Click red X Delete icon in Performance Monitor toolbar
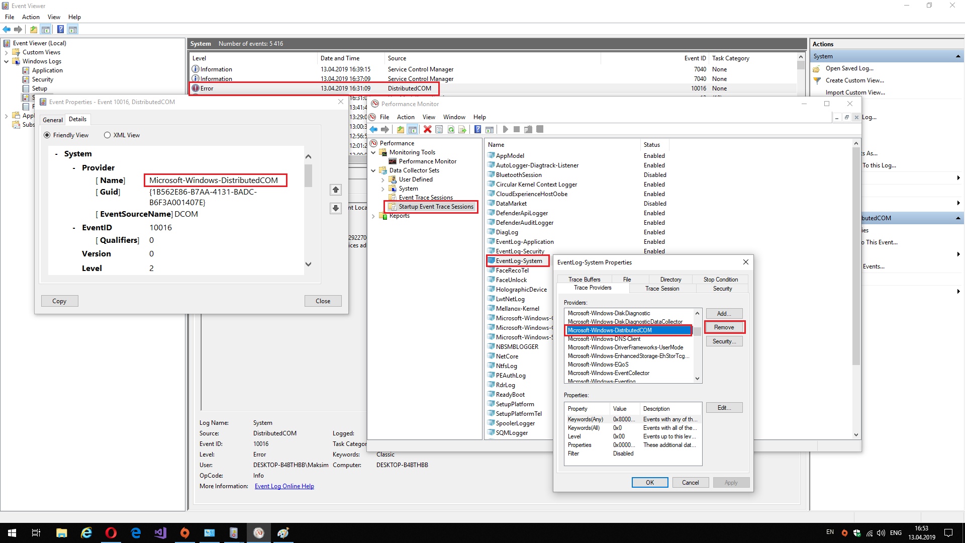The width and height of the screenshot is (965, 543). coord(427,129)
